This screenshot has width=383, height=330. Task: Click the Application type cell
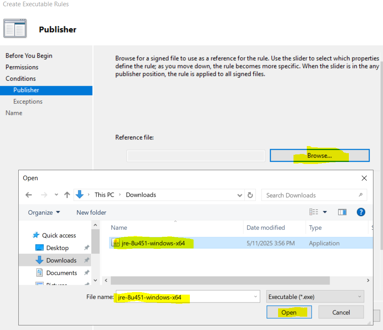point(324,243)
